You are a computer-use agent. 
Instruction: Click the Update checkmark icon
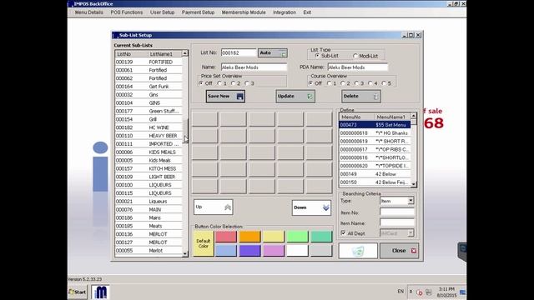tap(310, 97)
